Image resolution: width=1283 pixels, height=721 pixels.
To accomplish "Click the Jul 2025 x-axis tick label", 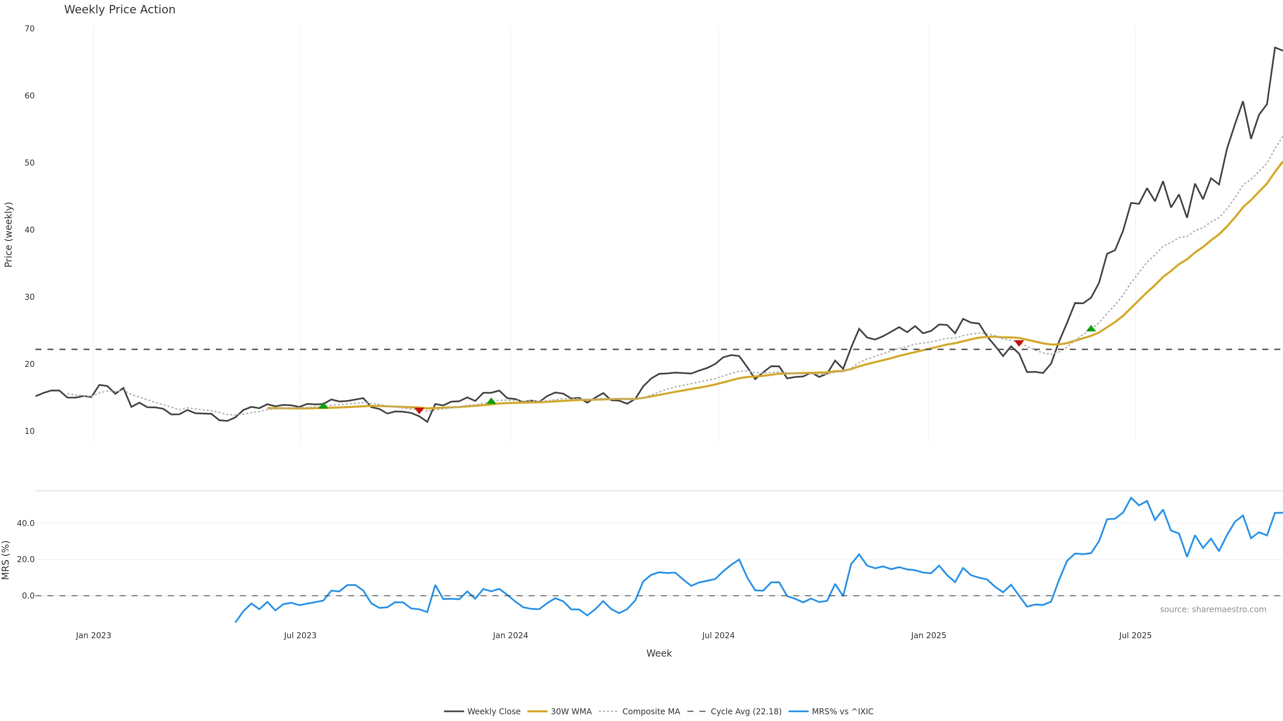I will tap(1135, 636).
